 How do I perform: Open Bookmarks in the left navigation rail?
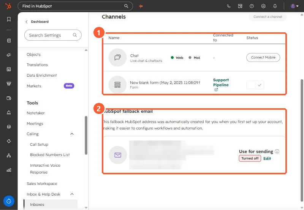[x=9, y=19]
